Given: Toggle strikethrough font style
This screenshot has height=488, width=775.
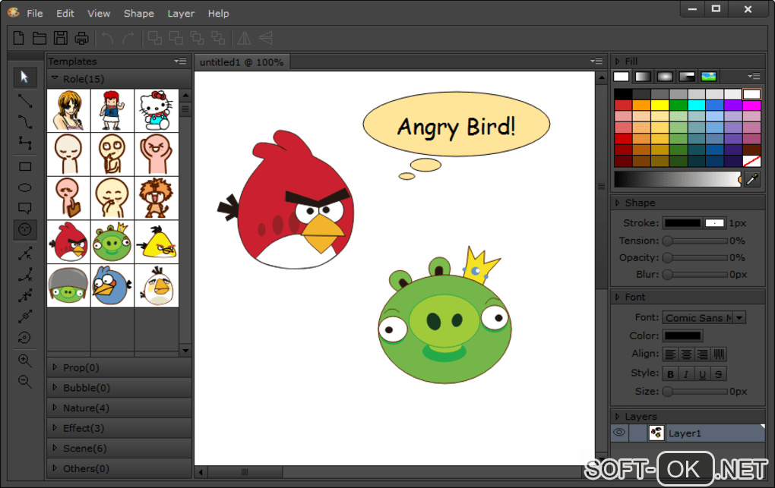Looking at the screenshot, I should [719, 374].
